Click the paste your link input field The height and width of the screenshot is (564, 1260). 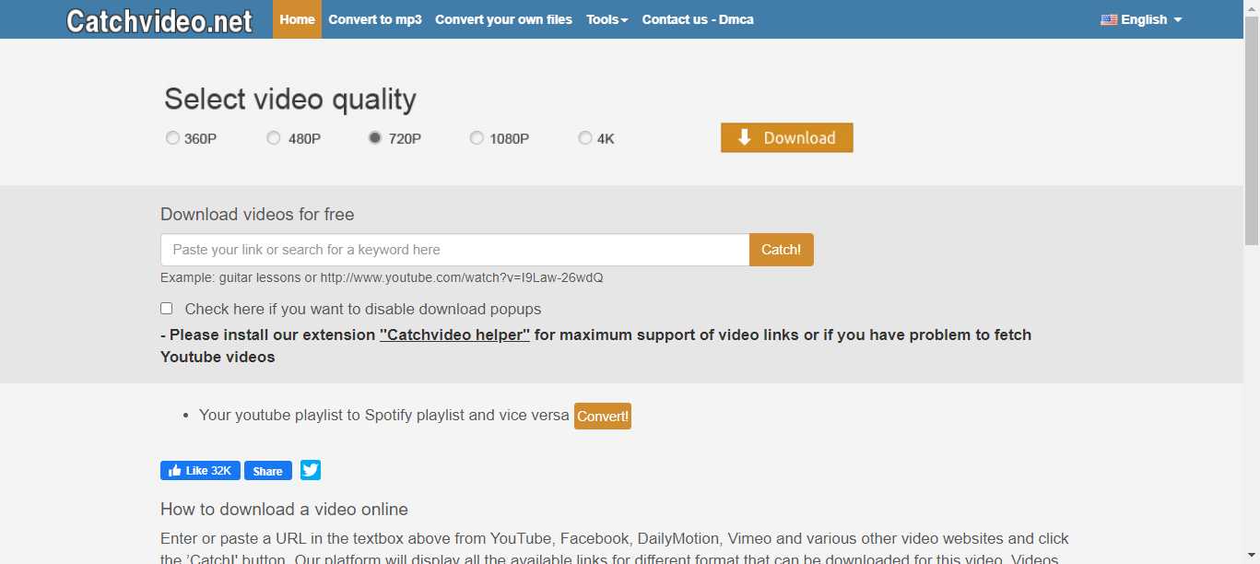pos(454,250)
